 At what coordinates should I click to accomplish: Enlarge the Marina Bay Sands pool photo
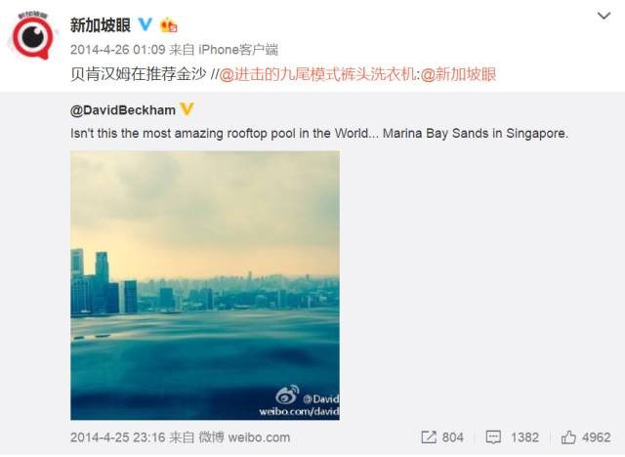pos(205,285)
